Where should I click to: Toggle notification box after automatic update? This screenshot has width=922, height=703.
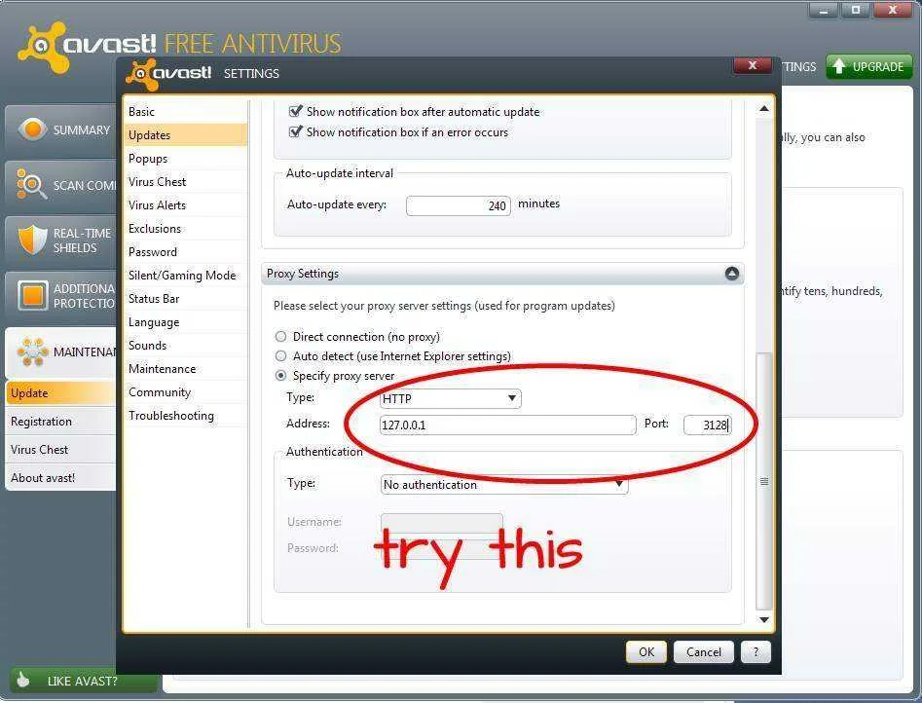point(295,111)
